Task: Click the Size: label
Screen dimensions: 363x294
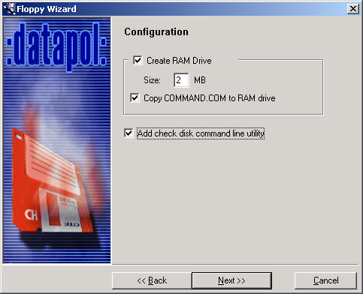Action: pos(152,80)
